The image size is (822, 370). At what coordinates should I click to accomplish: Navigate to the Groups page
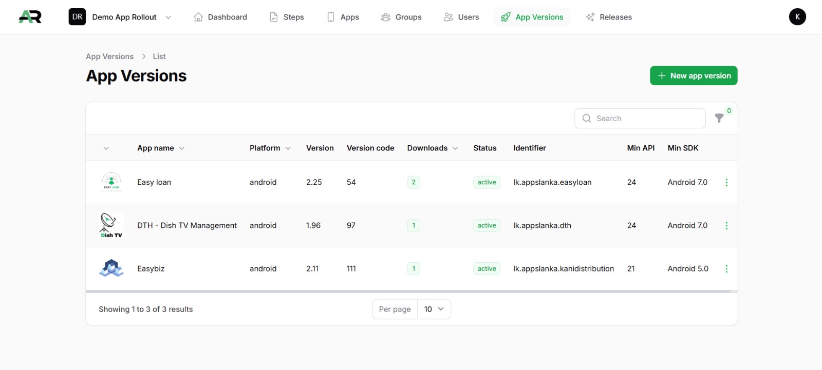pyautogui.click(x=401, y=17)
